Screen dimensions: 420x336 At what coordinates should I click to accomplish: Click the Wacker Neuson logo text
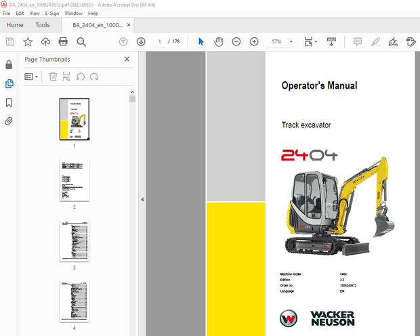(333, 318)
